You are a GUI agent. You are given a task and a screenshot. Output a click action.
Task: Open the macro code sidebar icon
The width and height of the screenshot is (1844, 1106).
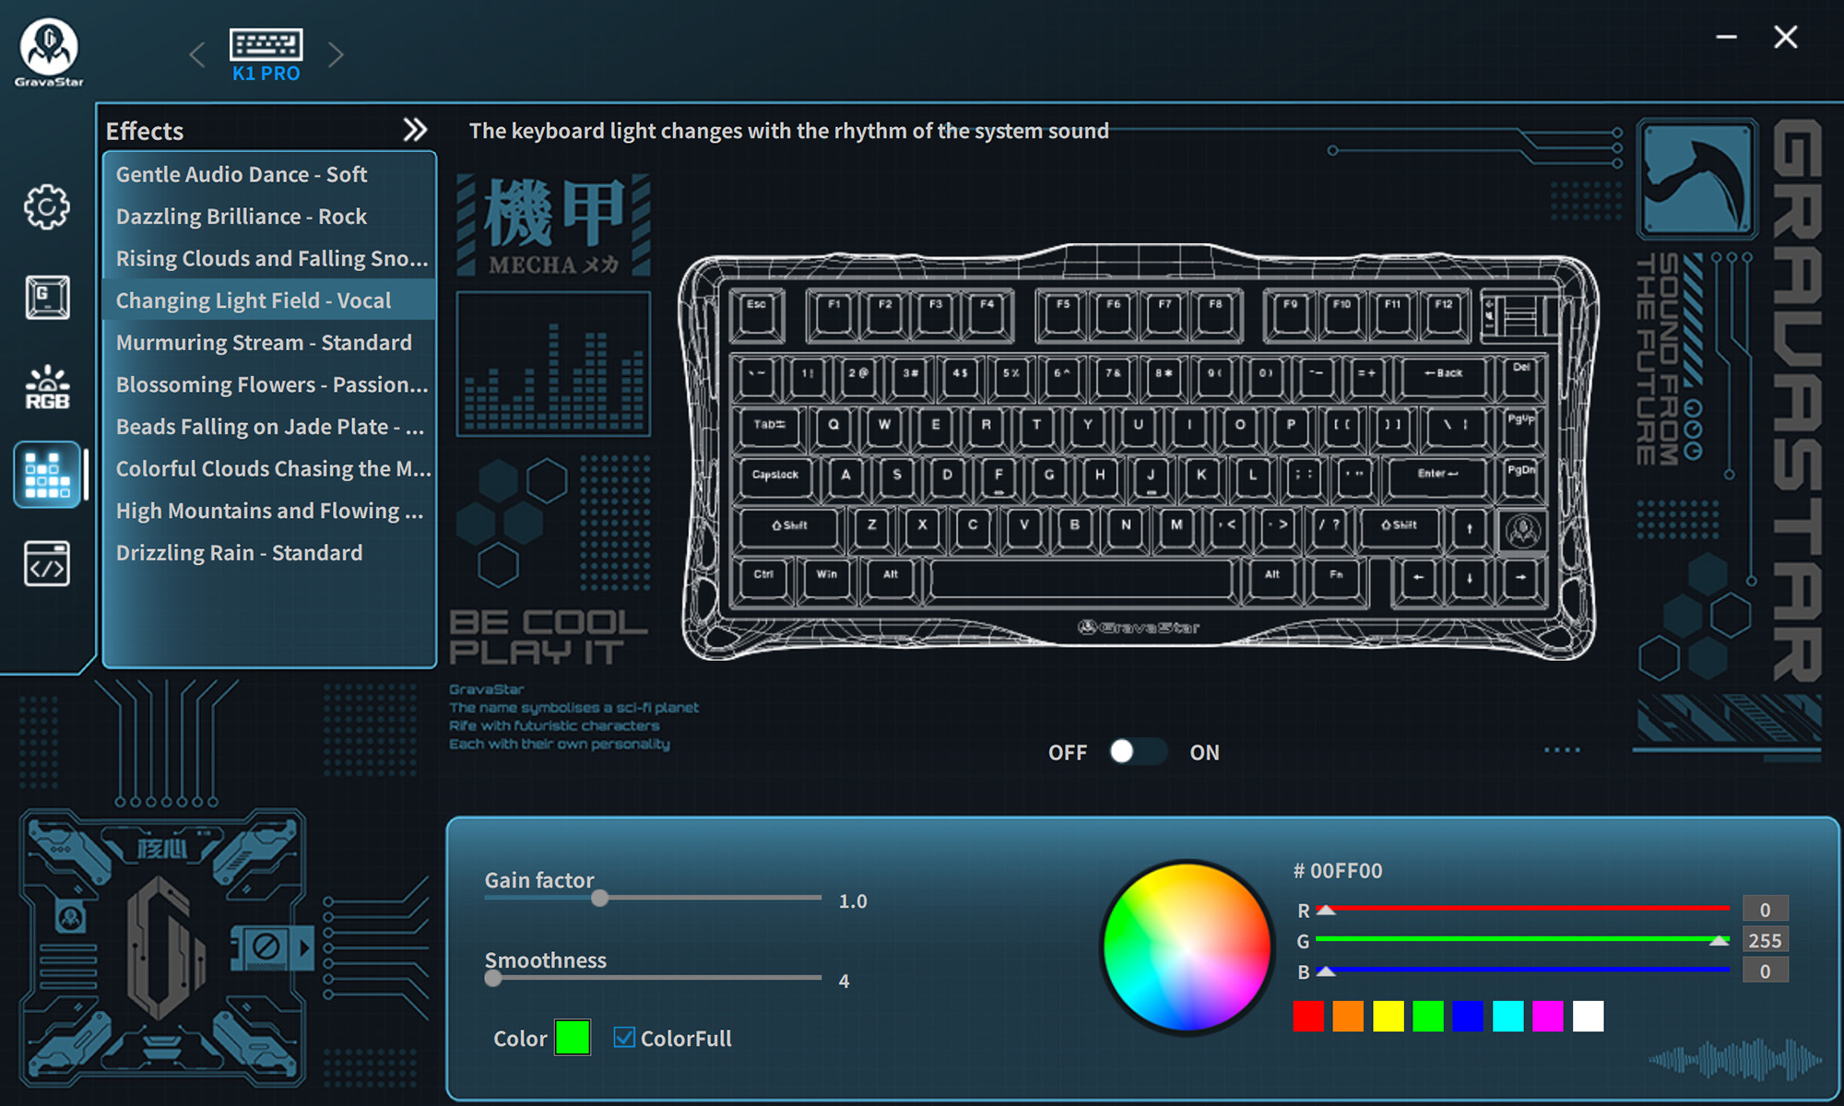point(47,564)
